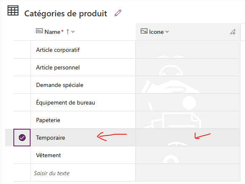Click the sort ascending arrow in Name column
This screenshot has height=184, width=245.
(x=67, y=32)
